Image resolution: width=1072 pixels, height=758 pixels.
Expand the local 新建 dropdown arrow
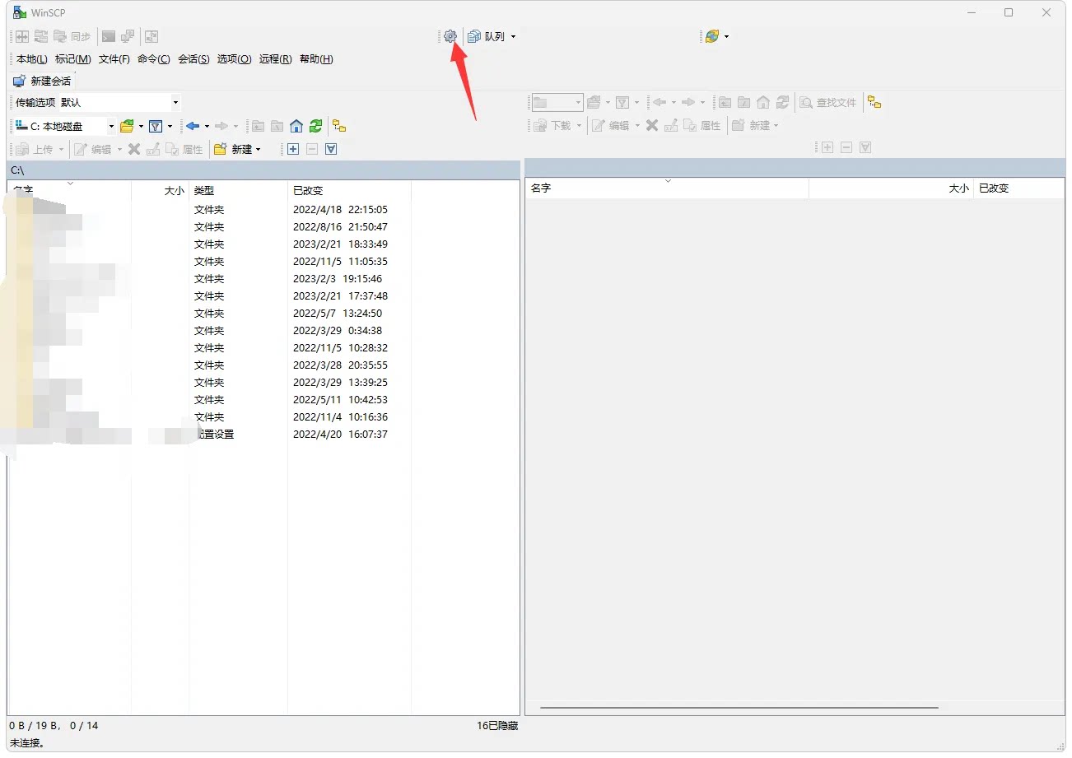coord(258,149)
